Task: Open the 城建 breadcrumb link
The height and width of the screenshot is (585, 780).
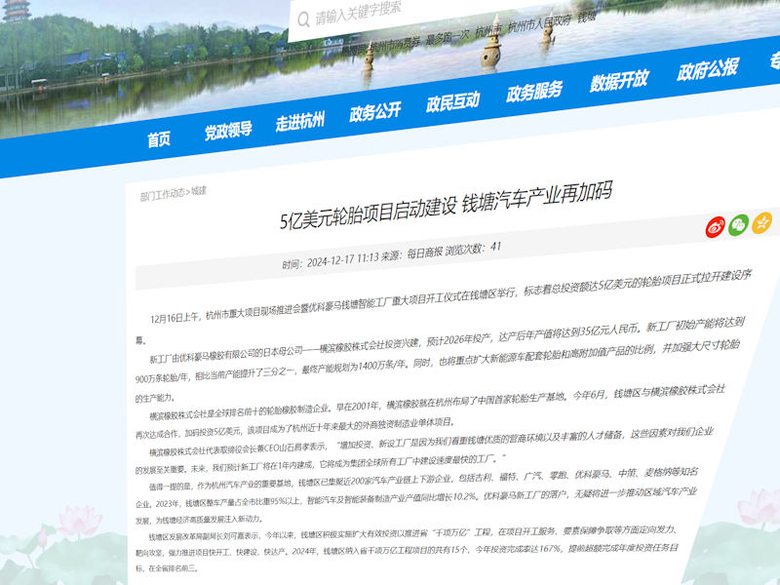Action: pos(198,191)
